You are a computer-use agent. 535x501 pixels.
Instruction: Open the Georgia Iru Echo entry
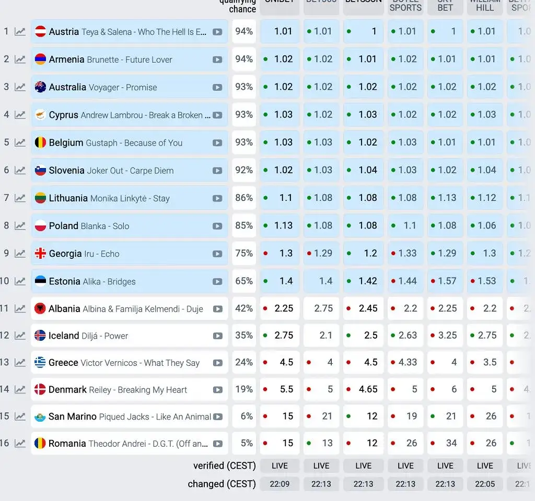click(x=130, y=253)
